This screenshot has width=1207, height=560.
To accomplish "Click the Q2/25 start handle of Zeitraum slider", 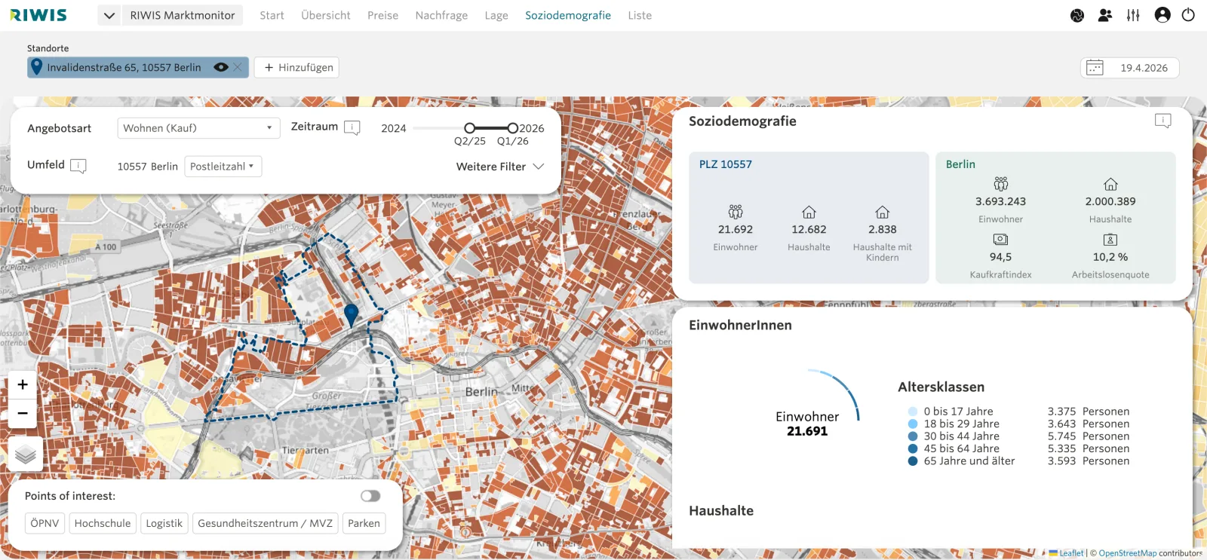I will (x=469, y=128).
